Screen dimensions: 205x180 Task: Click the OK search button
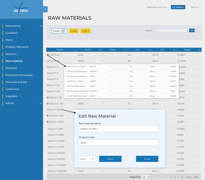(192, 30)
